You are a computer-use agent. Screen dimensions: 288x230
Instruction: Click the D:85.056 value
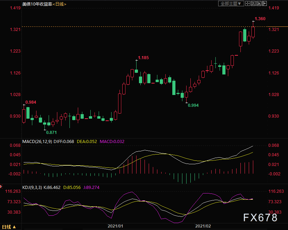coord(72,188)
